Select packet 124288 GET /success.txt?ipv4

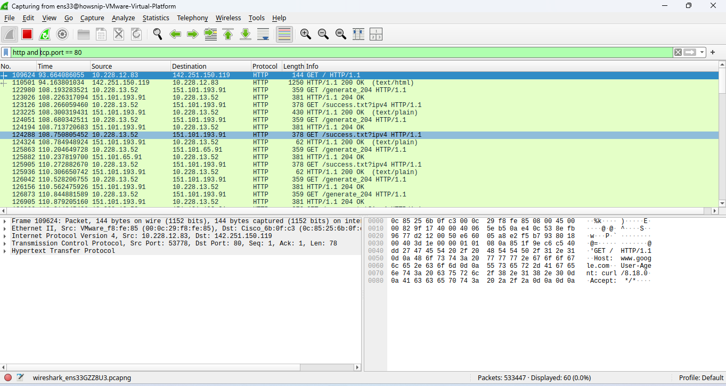click(x=360, y=135)
